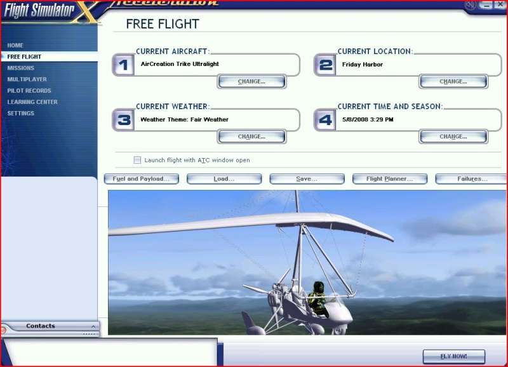Open the Learning Center

tap(32, 102)
